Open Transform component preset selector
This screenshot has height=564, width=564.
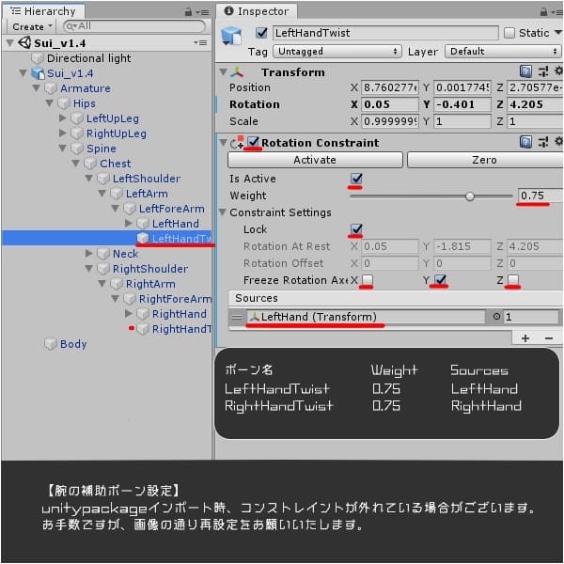tap(543, 71)
